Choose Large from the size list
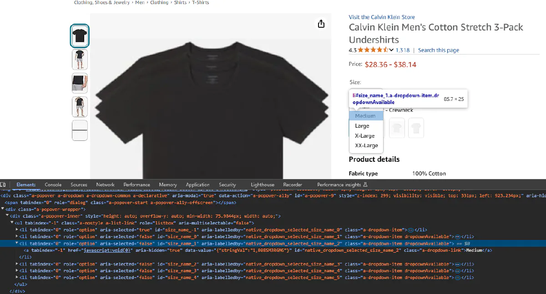Screen dimensions: 546x294 point(366,126)
